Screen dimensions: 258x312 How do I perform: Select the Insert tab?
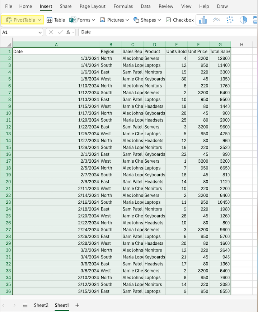pyautogui.click(x=46, y=6)
